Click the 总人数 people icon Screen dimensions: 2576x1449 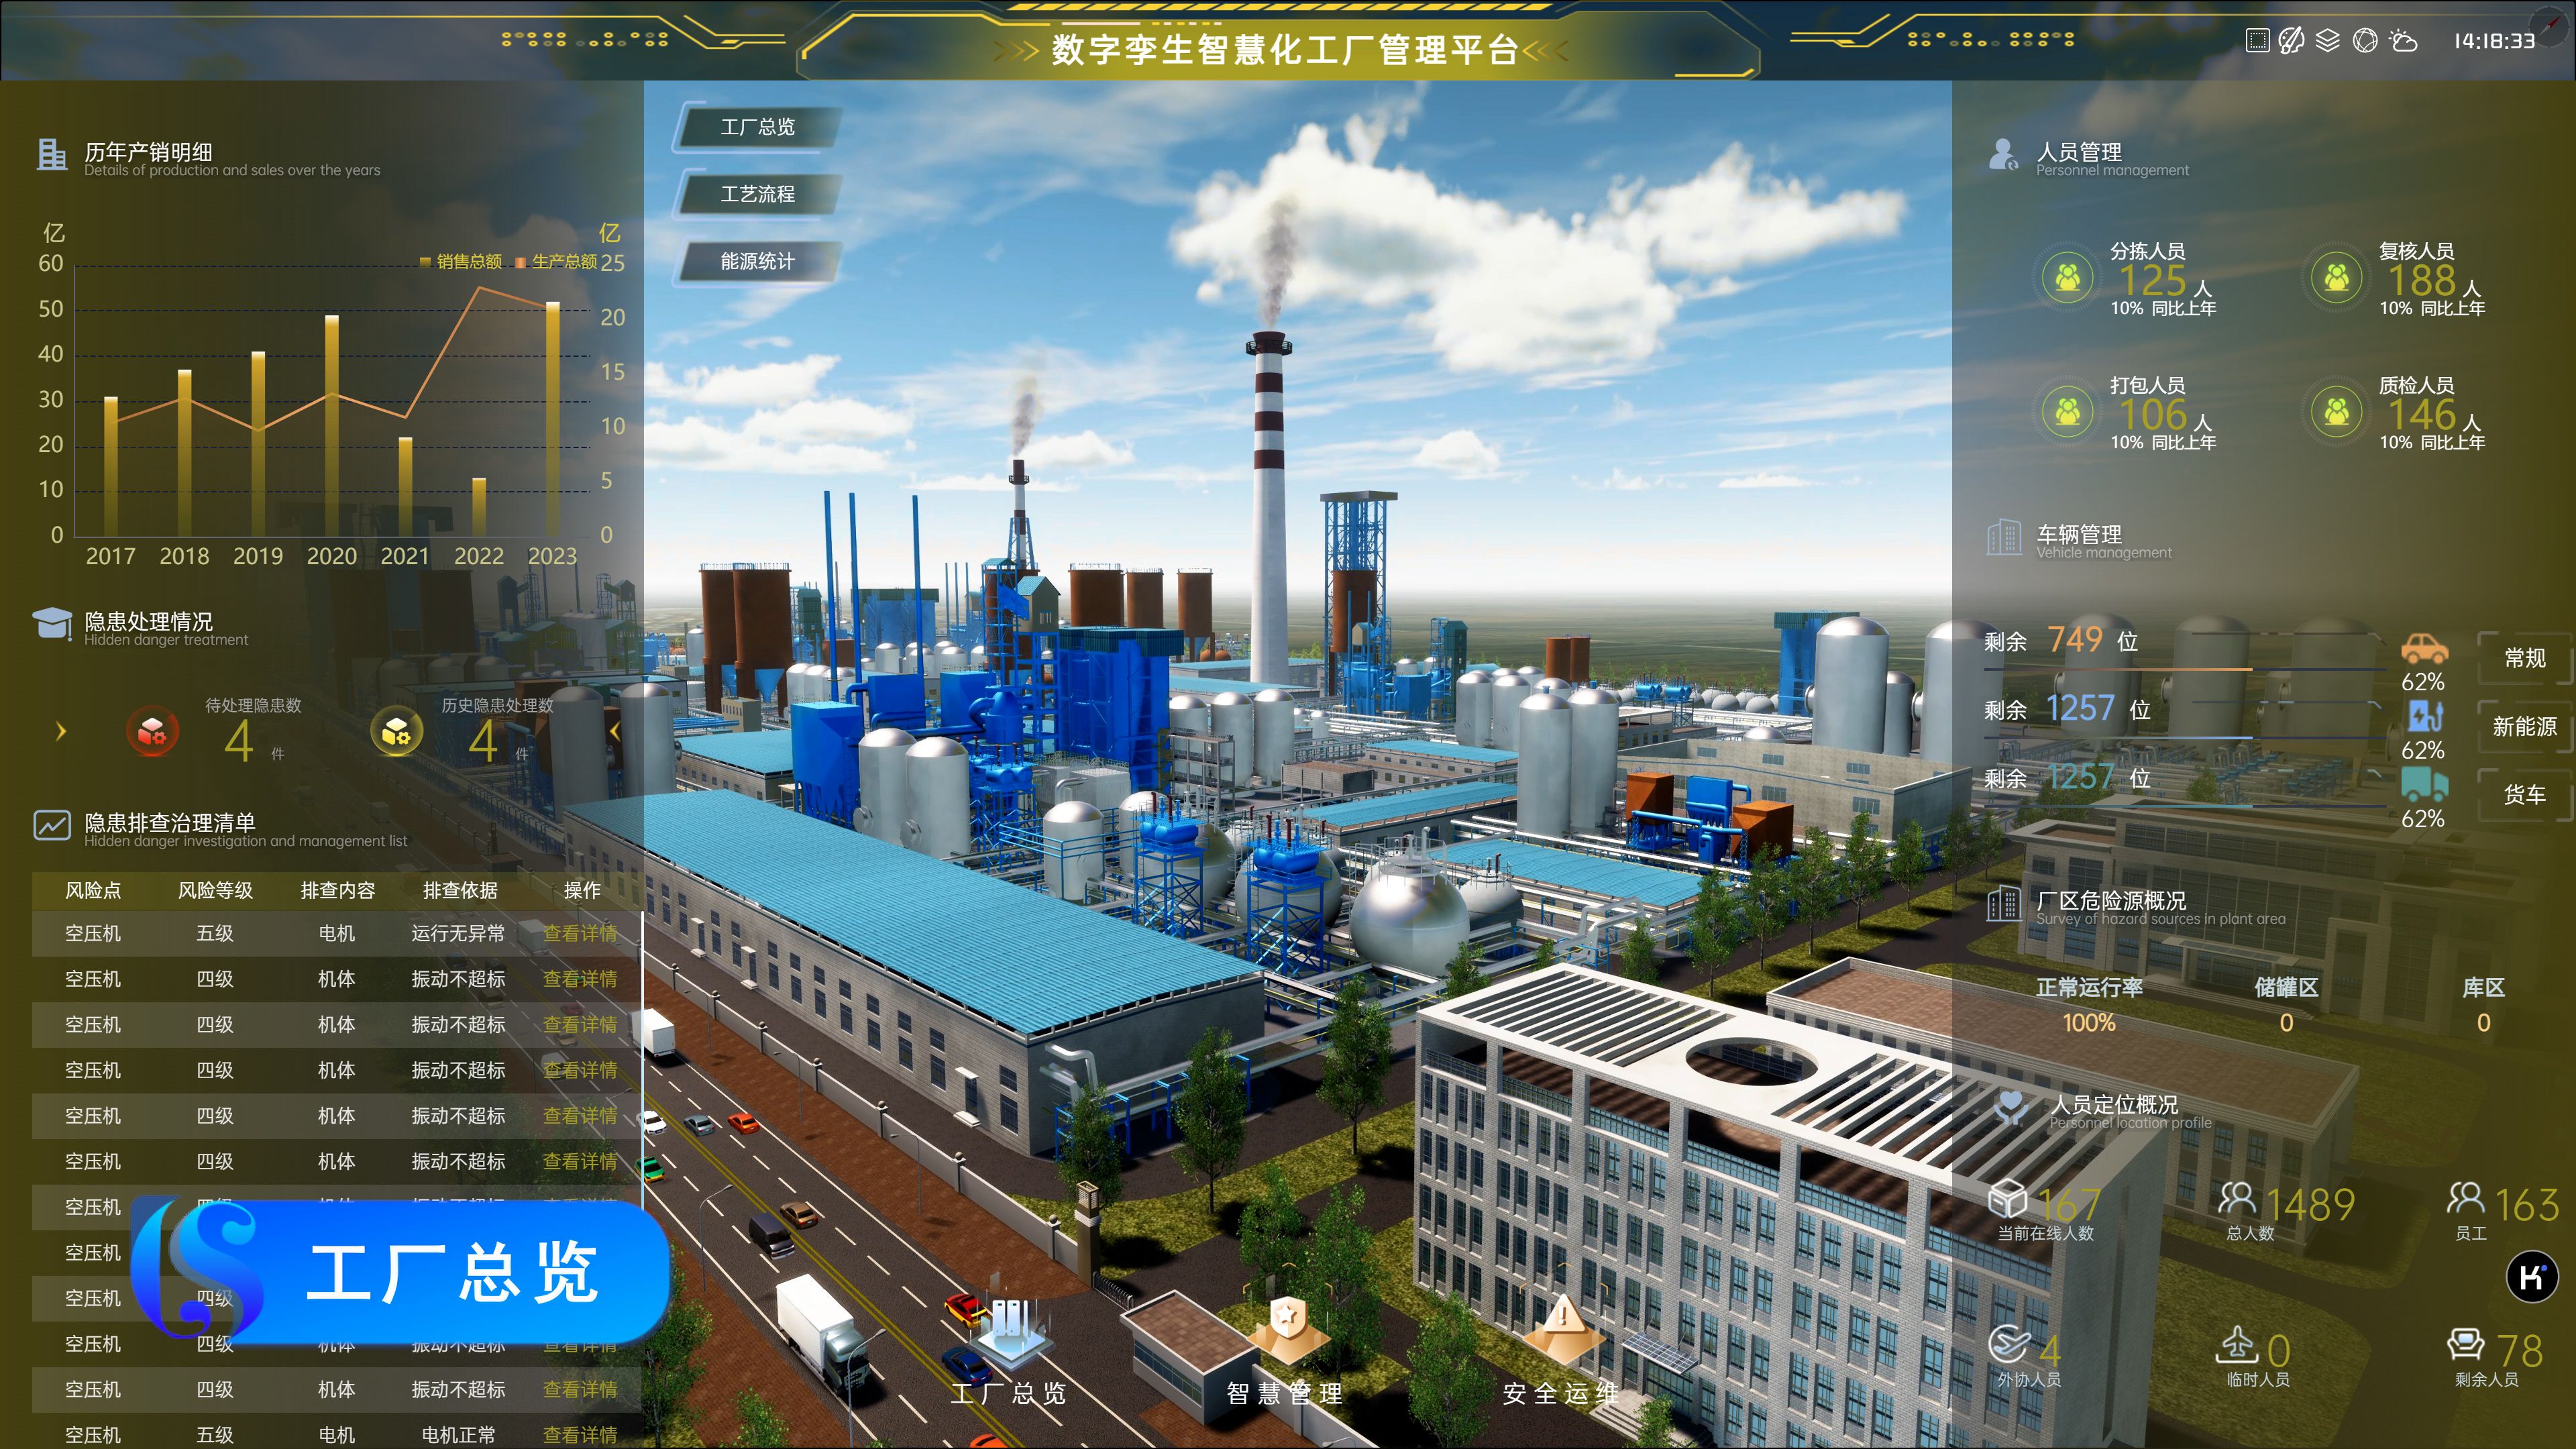2237,1198
